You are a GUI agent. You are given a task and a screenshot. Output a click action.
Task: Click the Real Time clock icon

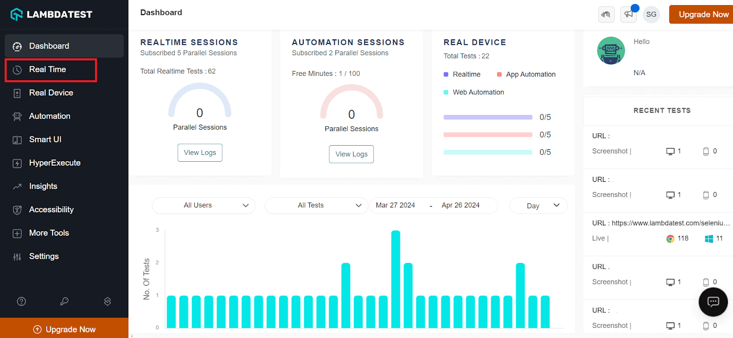coord(17,70)
